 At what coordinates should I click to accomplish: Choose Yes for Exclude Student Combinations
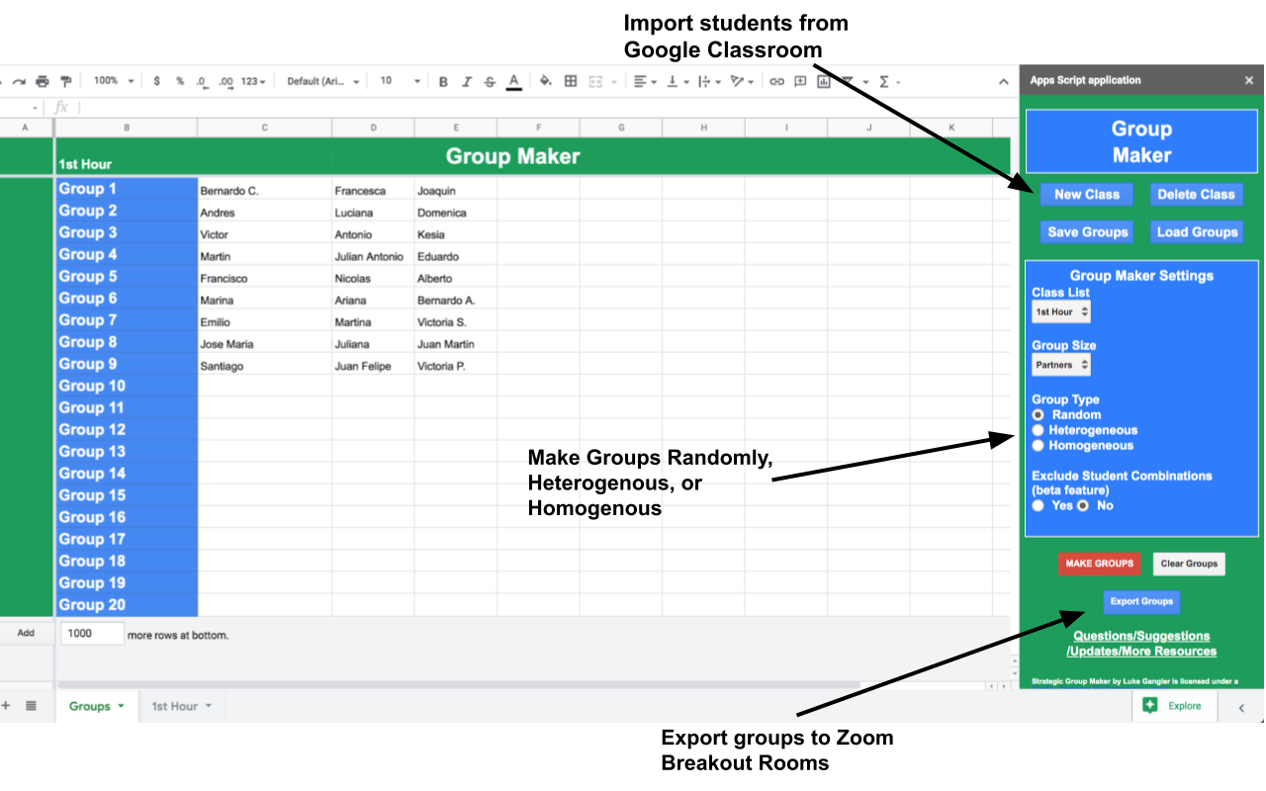click(1039, 505)
